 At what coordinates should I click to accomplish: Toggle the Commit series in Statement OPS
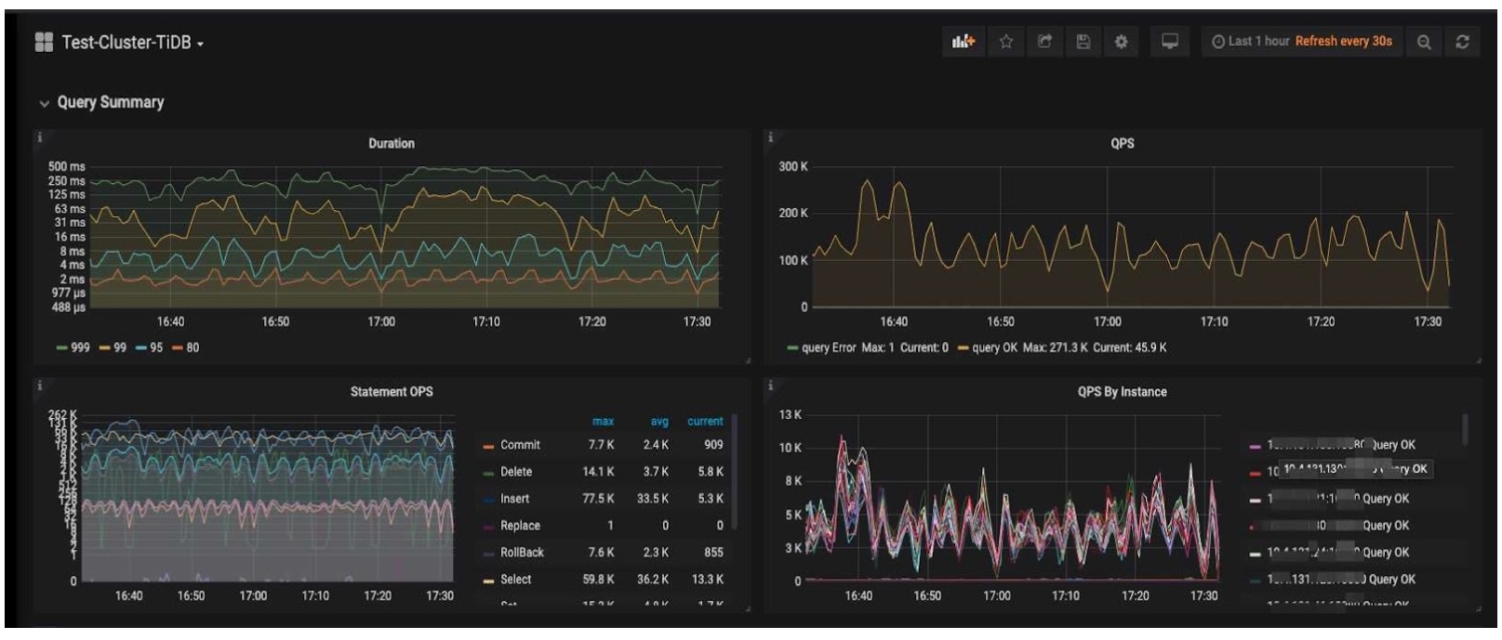point(511,445)
